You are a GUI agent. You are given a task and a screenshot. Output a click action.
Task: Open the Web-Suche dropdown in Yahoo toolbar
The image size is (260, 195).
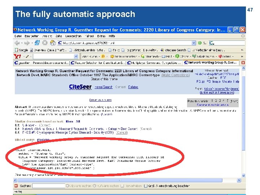point(99,57)
